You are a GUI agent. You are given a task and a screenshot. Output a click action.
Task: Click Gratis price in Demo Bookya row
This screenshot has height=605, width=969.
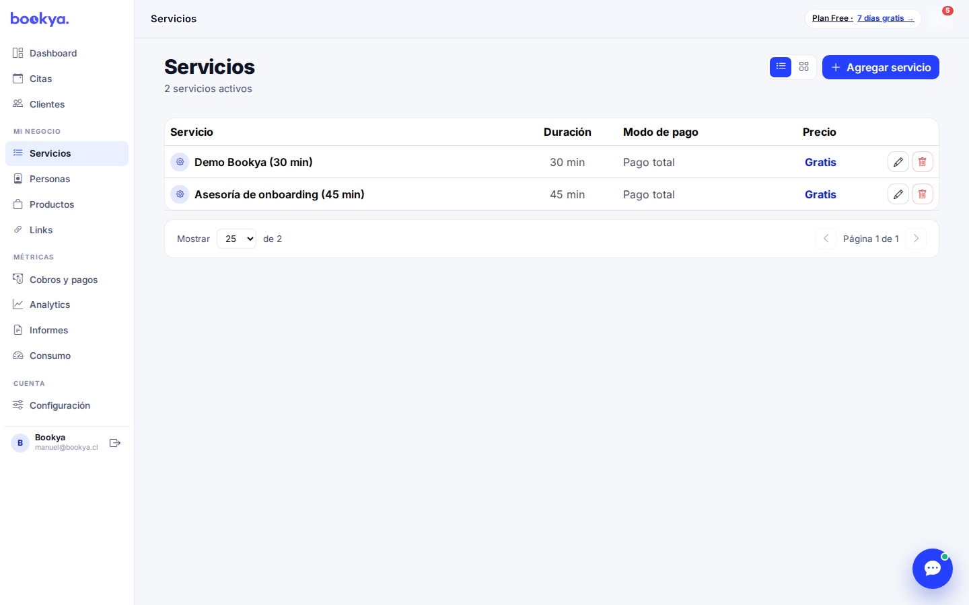tap(820, 162)
